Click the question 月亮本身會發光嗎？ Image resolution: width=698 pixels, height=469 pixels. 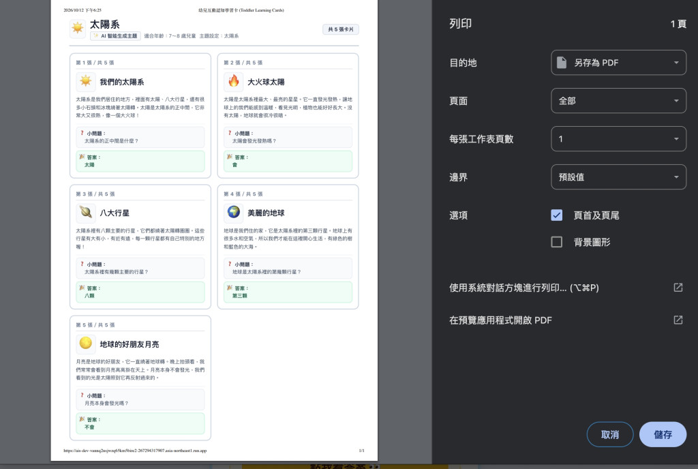point(106,404)
